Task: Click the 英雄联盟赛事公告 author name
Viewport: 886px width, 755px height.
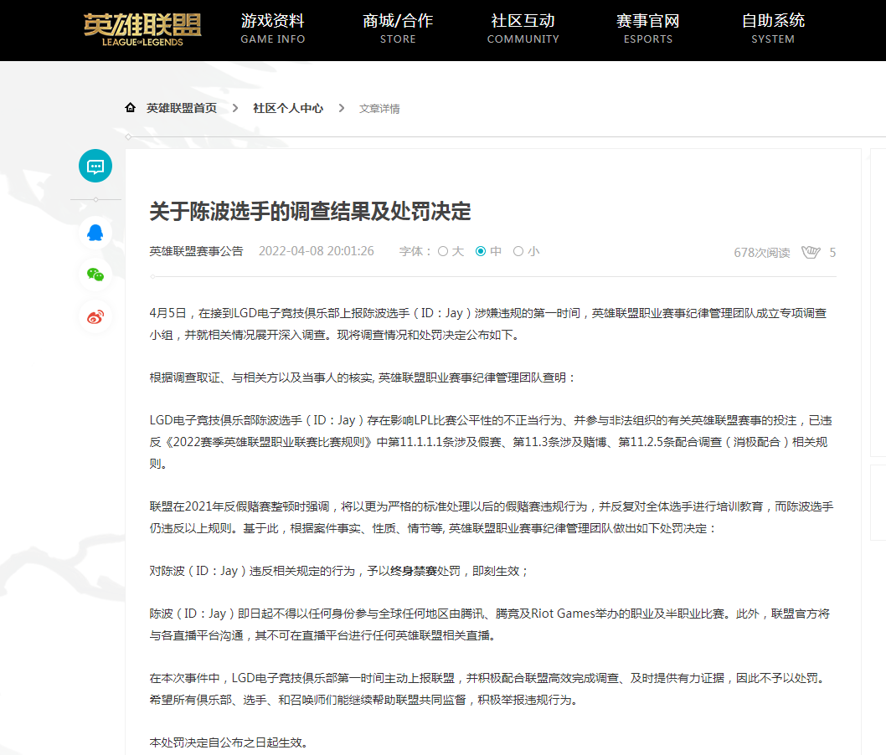Action: pyautogui.click(x=196, y=251)
